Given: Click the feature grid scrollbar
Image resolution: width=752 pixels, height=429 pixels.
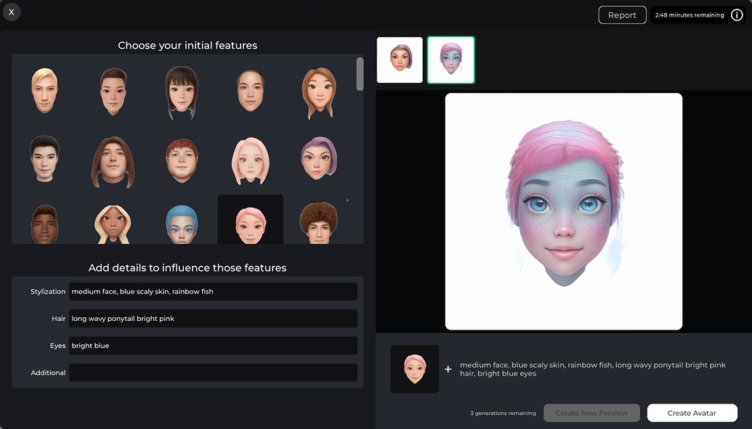Looking at the screenshot, I should (358, 75).
